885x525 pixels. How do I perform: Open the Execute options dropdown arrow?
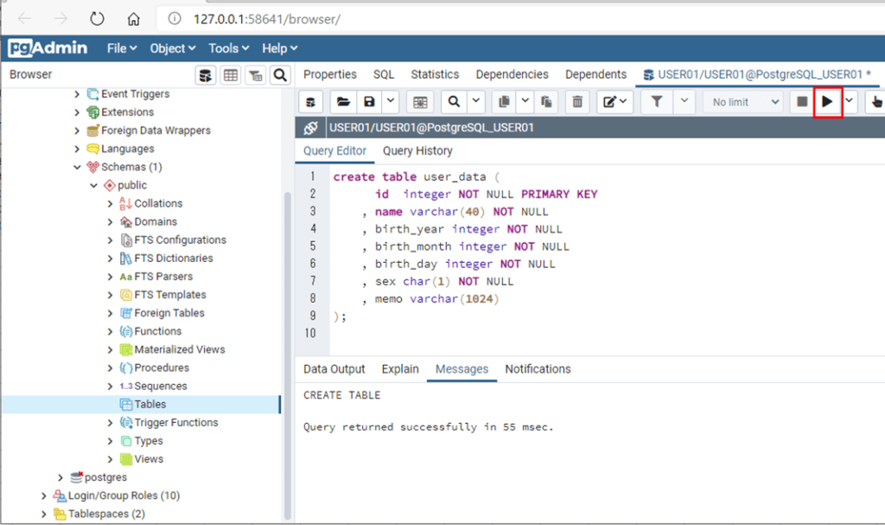coord(850,102)
